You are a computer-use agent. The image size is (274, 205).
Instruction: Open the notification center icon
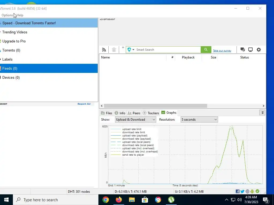tap(266, 200)
